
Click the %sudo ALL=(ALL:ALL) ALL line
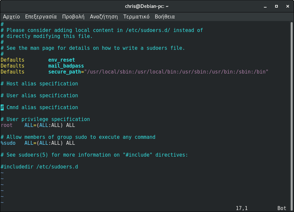(x=37, y=143)
